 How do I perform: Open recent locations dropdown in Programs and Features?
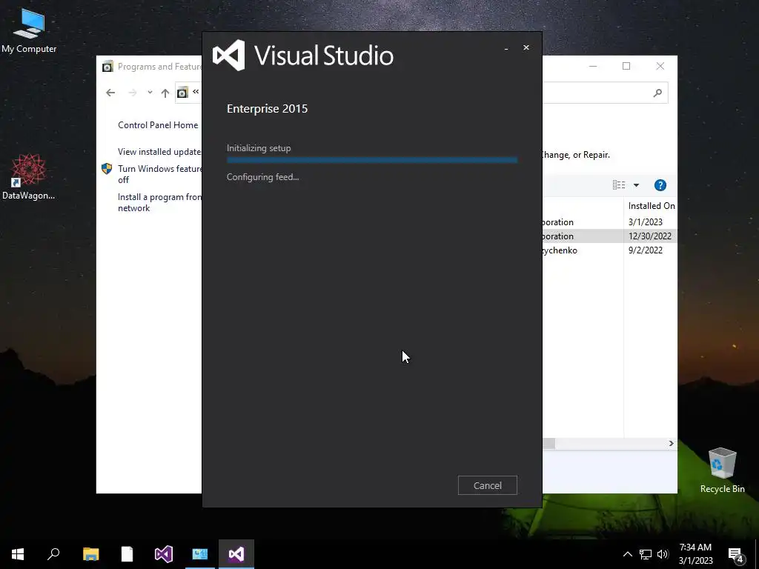pos(150,93)
